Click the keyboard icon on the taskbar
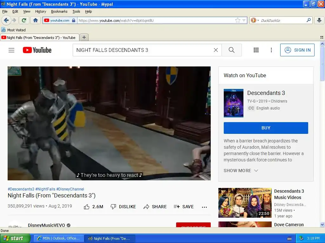 pyautogui.click(x=289, y=239)
